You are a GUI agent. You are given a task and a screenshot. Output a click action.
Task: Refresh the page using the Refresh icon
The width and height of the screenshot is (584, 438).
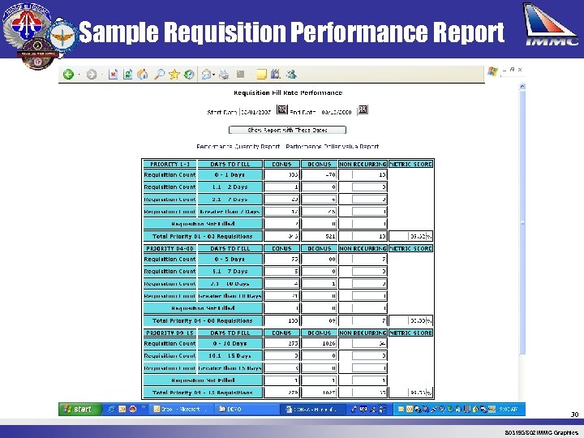tap(128, 75)
